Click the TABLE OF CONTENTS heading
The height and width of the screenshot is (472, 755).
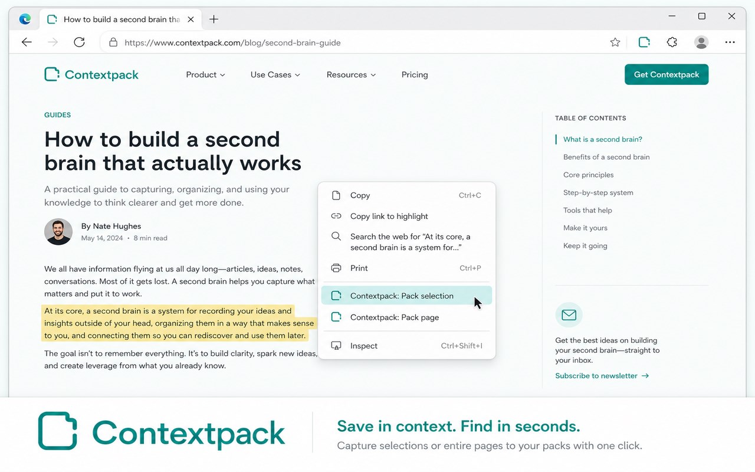click(x=590, y=118)
